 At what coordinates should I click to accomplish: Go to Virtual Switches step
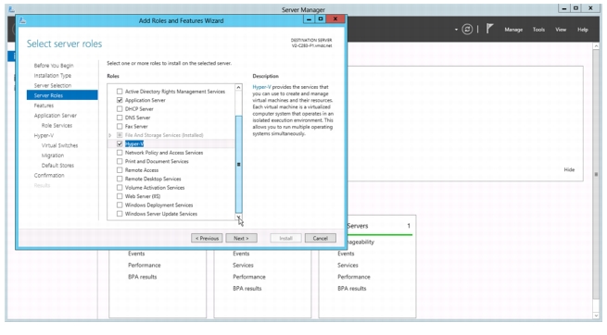click(x=59, y=145)
